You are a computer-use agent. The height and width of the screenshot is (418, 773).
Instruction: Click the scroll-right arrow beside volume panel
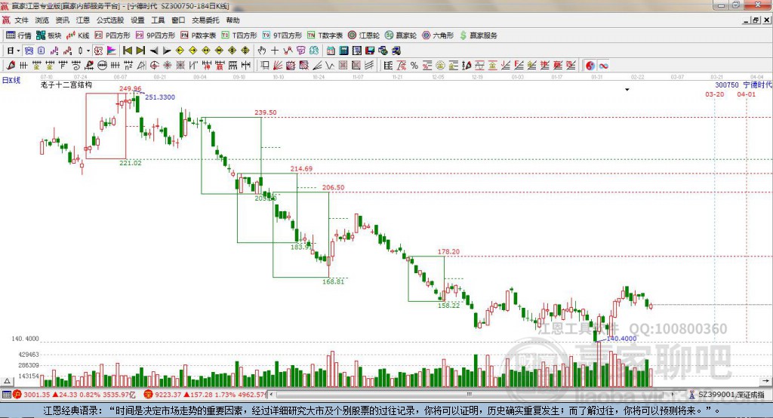pyautogui.click(x=765, y=380)
